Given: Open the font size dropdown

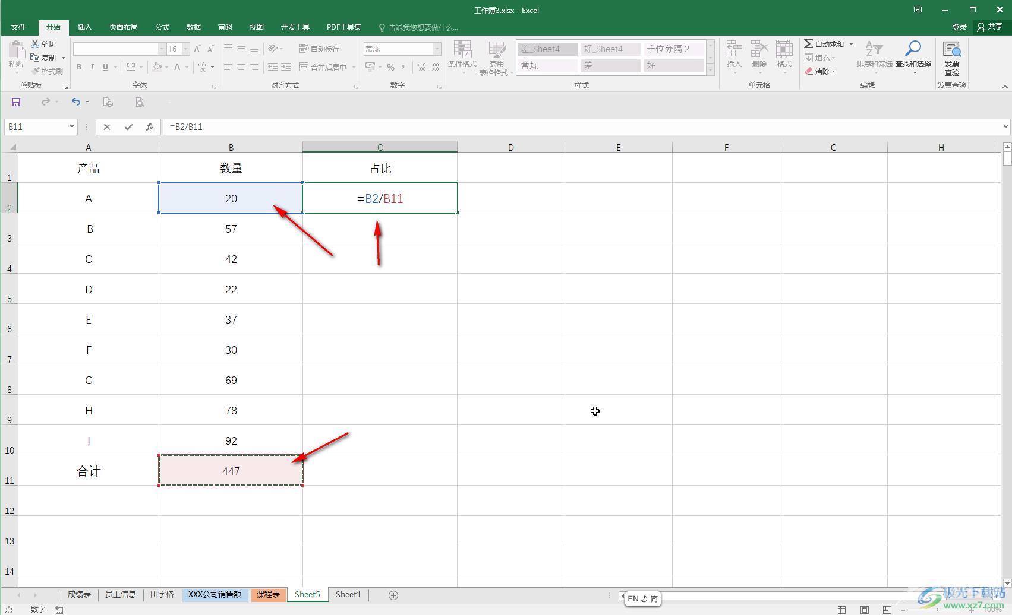Looking at the screenshot, I should (186, 49).
